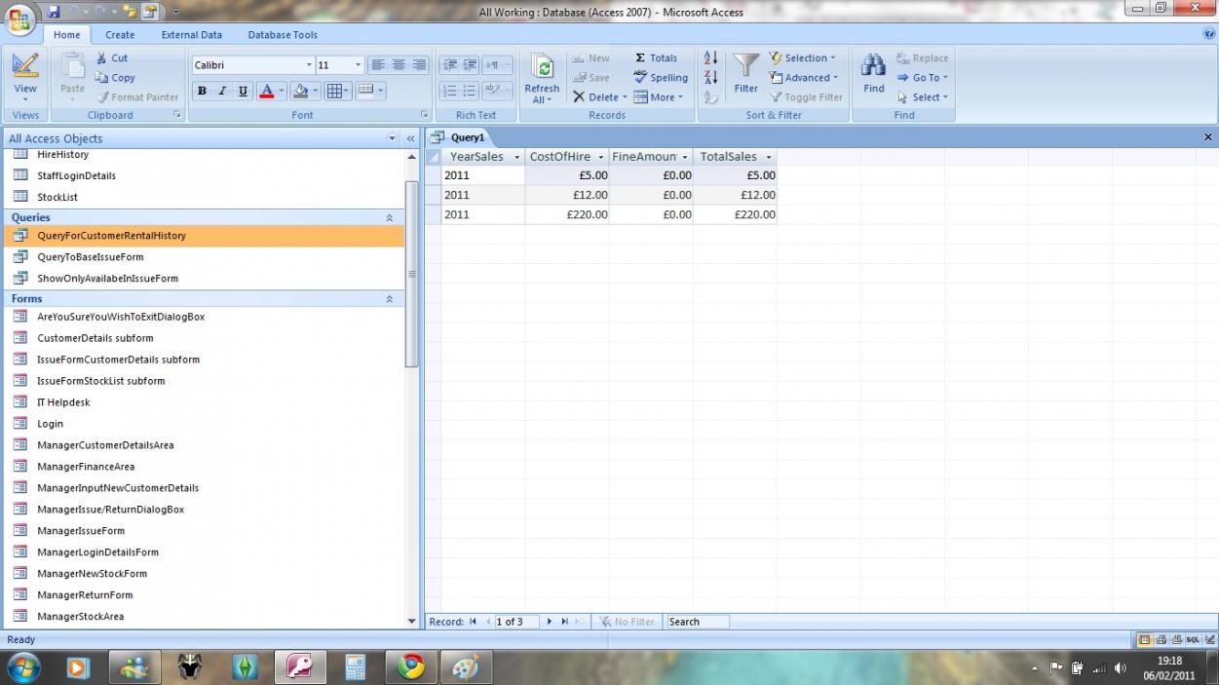Open the Selection filter dropdown
This screenshot has height=685, width=1219.
click(802, 58)
